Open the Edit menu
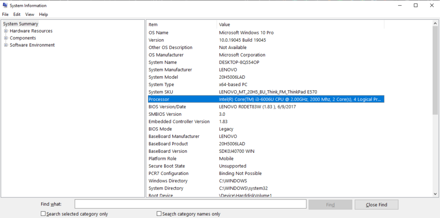 17,14
